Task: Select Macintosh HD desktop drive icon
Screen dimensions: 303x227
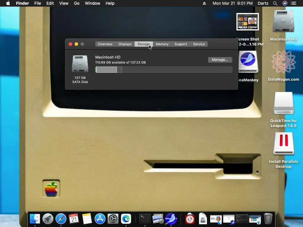Action: click(283, 21)
